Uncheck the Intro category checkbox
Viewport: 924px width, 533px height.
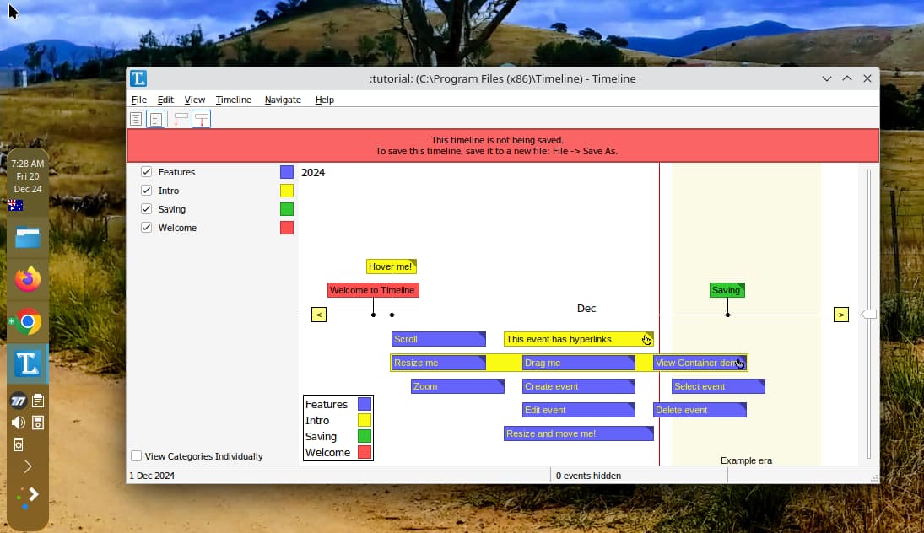[146, 191]
